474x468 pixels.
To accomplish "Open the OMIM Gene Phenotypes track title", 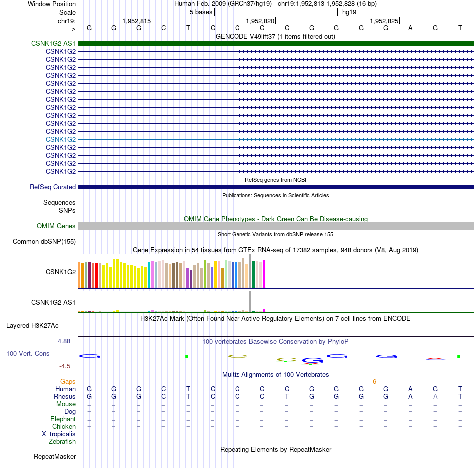I will point(275,219).
